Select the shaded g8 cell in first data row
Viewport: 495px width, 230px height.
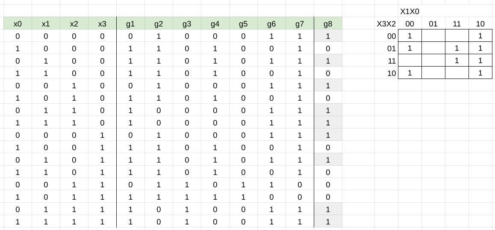(x=328, y=36)
